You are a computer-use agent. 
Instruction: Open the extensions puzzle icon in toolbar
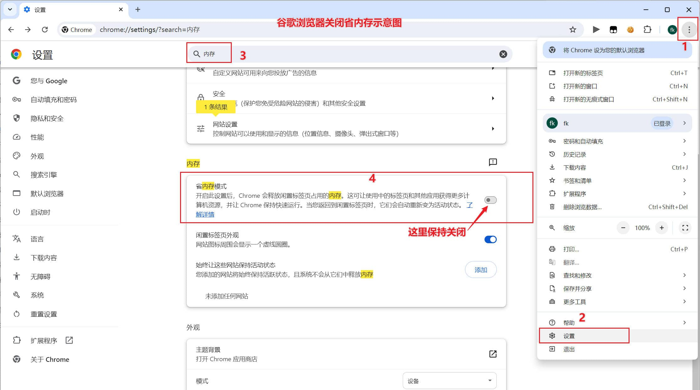tap(647, 29)
